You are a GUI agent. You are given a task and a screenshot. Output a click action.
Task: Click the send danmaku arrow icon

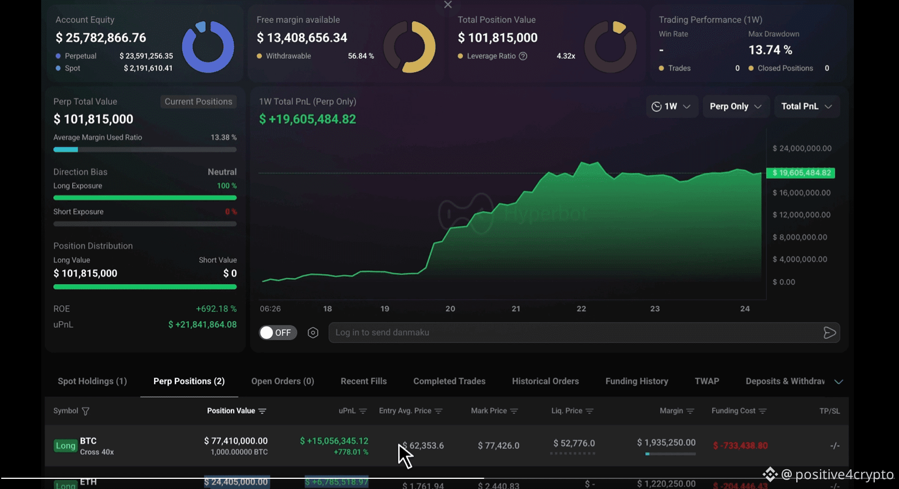tap(829, 333)
